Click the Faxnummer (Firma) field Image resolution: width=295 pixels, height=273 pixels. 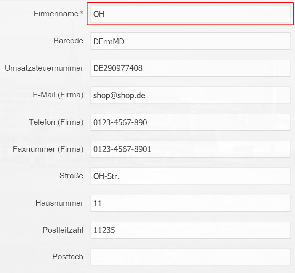point(191,149)
